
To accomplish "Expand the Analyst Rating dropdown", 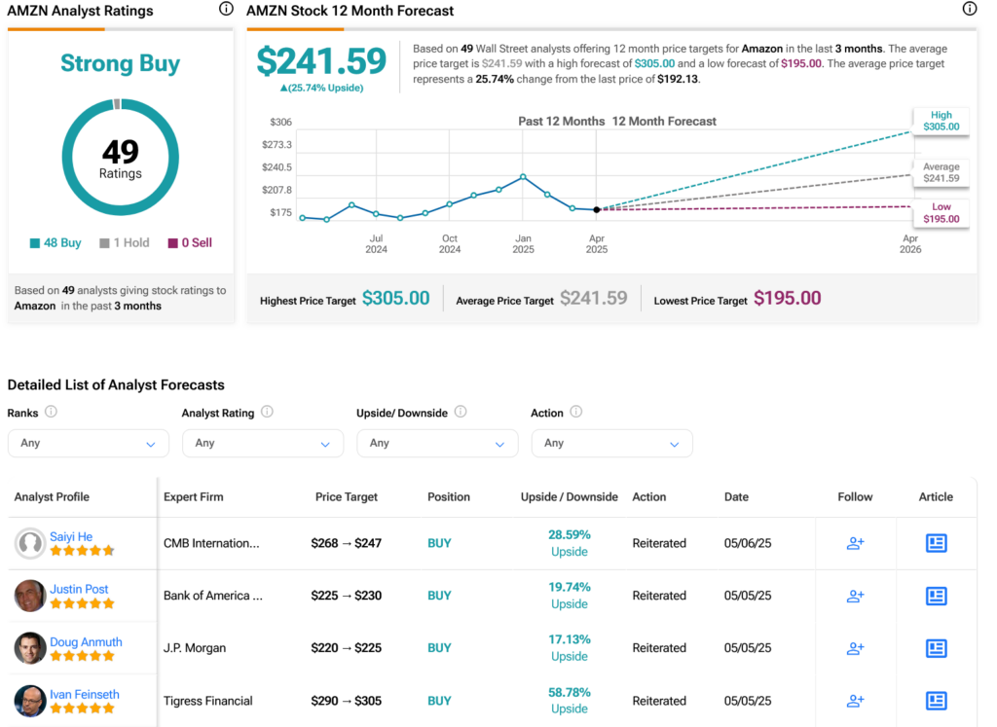I will (x=263, y=443).
